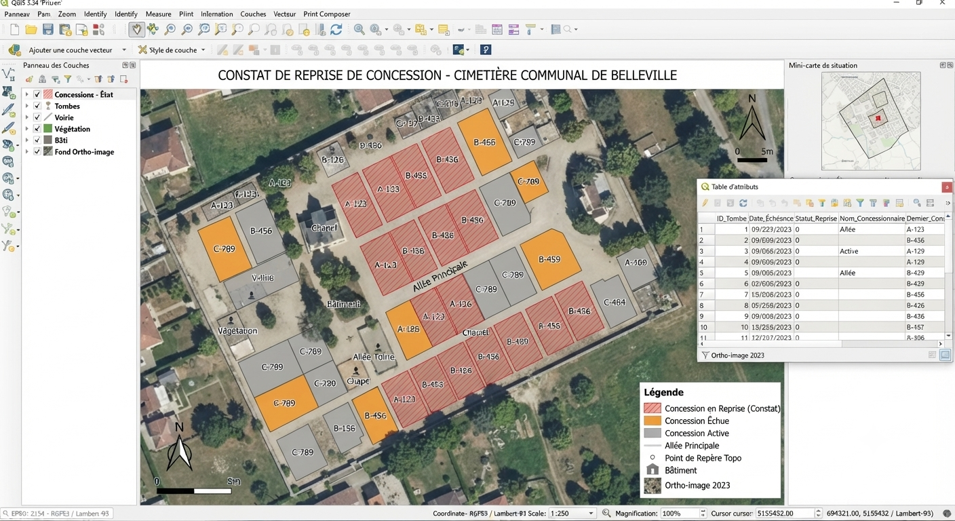Click the Style de couche brush icon
The height and width of the screenshot is (521, 955).
[142, 50]
